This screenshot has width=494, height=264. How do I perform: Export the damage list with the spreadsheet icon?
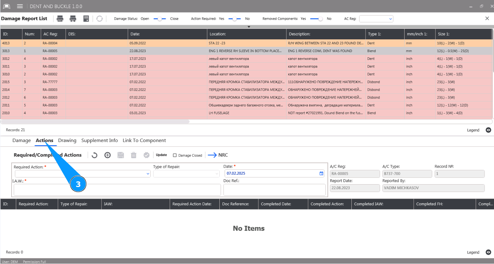pyautogui.click(x=86, y=19)
